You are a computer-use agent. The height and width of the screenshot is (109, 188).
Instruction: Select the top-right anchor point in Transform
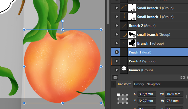(127, 95)
